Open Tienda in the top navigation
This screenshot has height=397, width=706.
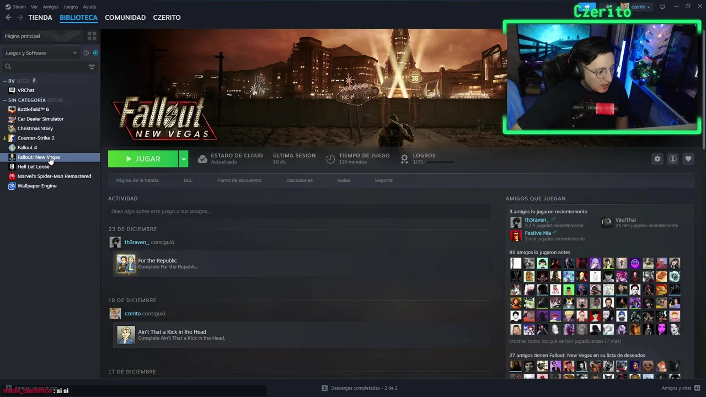pyautogui.click(x=40, y=18)
